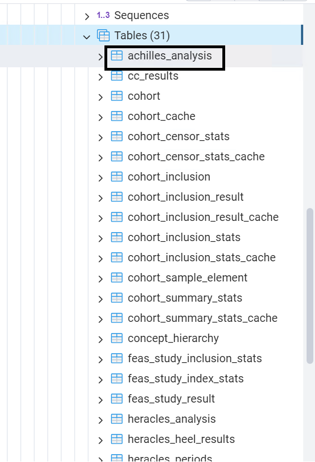Click the feas_study_result table icon
The height and width of the screenshot is (462, 315).
click(116, 399)
